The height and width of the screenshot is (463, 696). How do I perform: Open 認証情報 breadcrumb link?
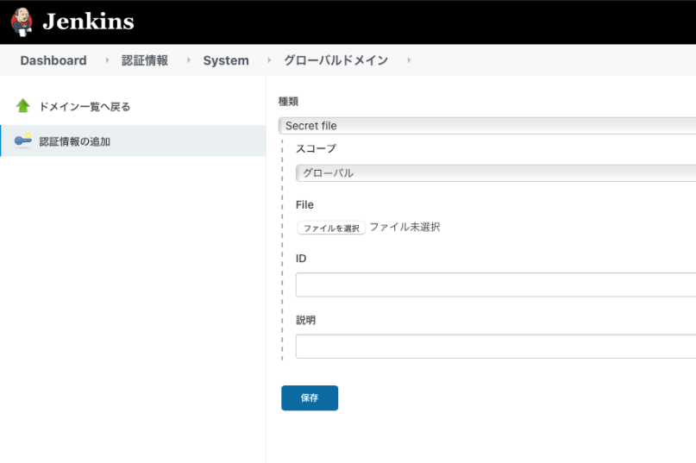(x=145, y=60)
